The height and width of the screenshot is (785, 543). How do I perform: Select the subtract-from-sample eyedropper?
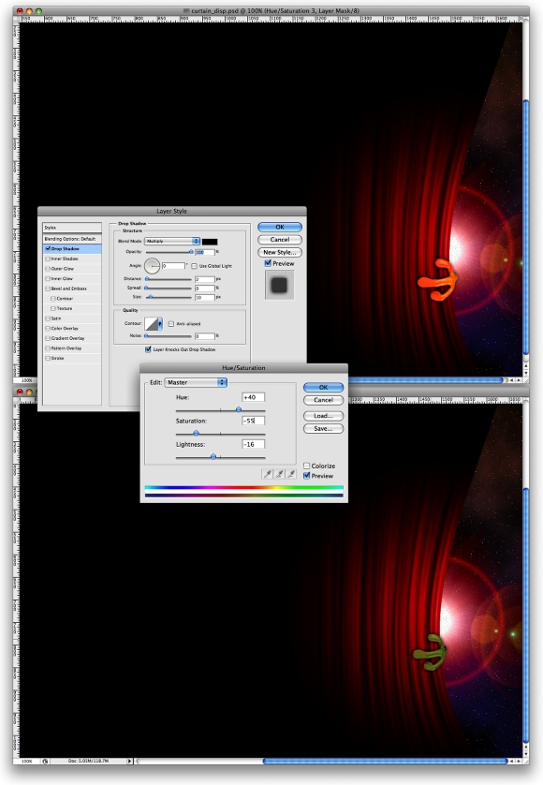point(291,474)
